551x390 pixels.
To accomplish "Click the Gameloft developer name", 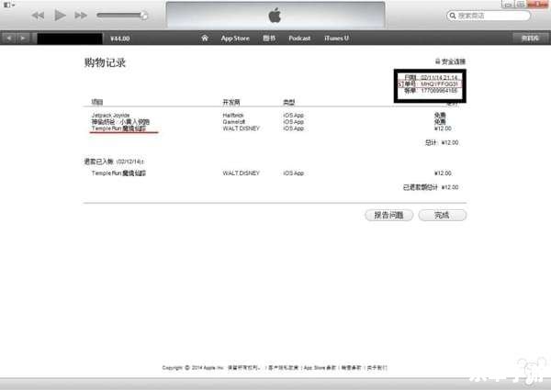I will [233, 122].
